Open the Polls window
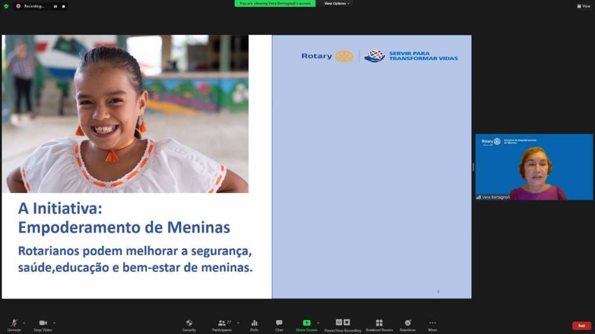 tap(254, 324)
